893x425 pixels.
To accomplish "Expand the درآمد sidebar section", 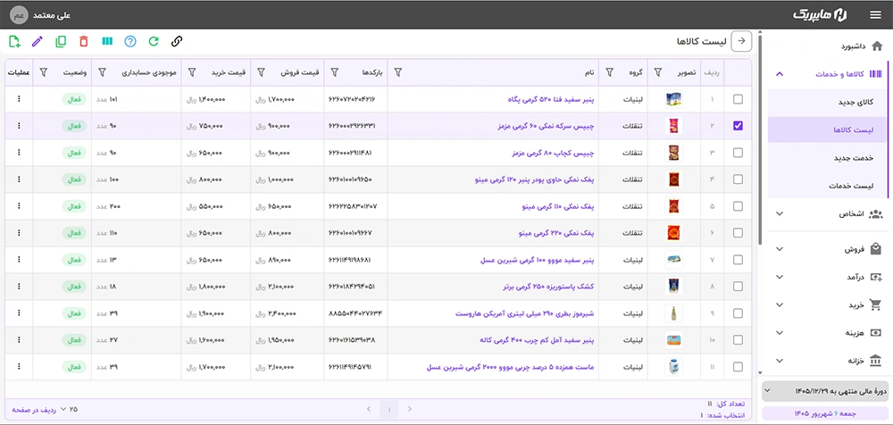I will coord(780,277).
